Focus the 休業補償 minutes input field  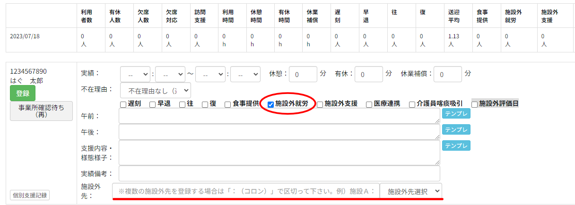pos(447,74)
